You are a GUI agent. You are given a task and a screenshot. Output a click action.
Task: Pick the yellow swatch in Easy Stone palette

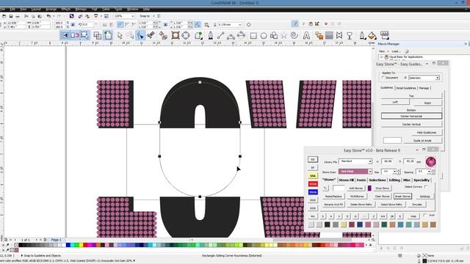tap(343, 224)
